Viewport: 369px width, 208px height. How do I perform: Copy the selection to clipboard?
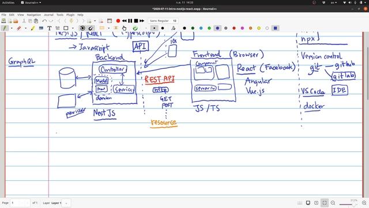click(x=30, y=21)
